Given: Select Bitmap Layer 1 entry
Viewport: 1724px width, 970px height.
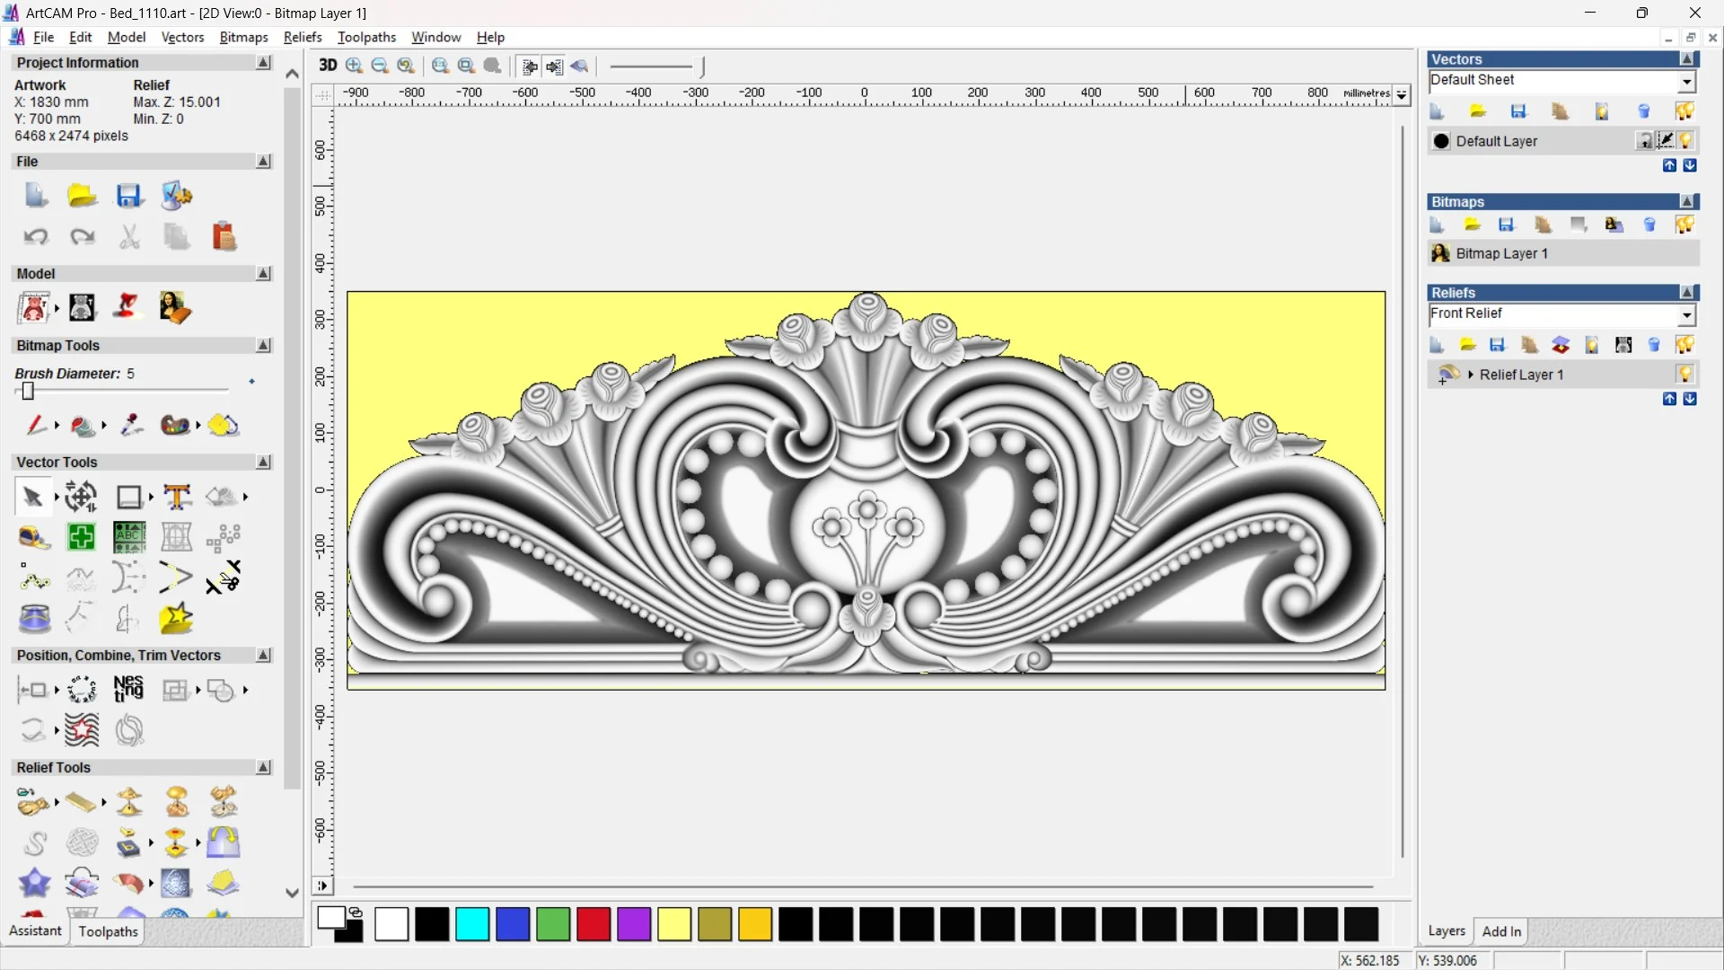Looking at the screenshot, I should (1501, 253).
